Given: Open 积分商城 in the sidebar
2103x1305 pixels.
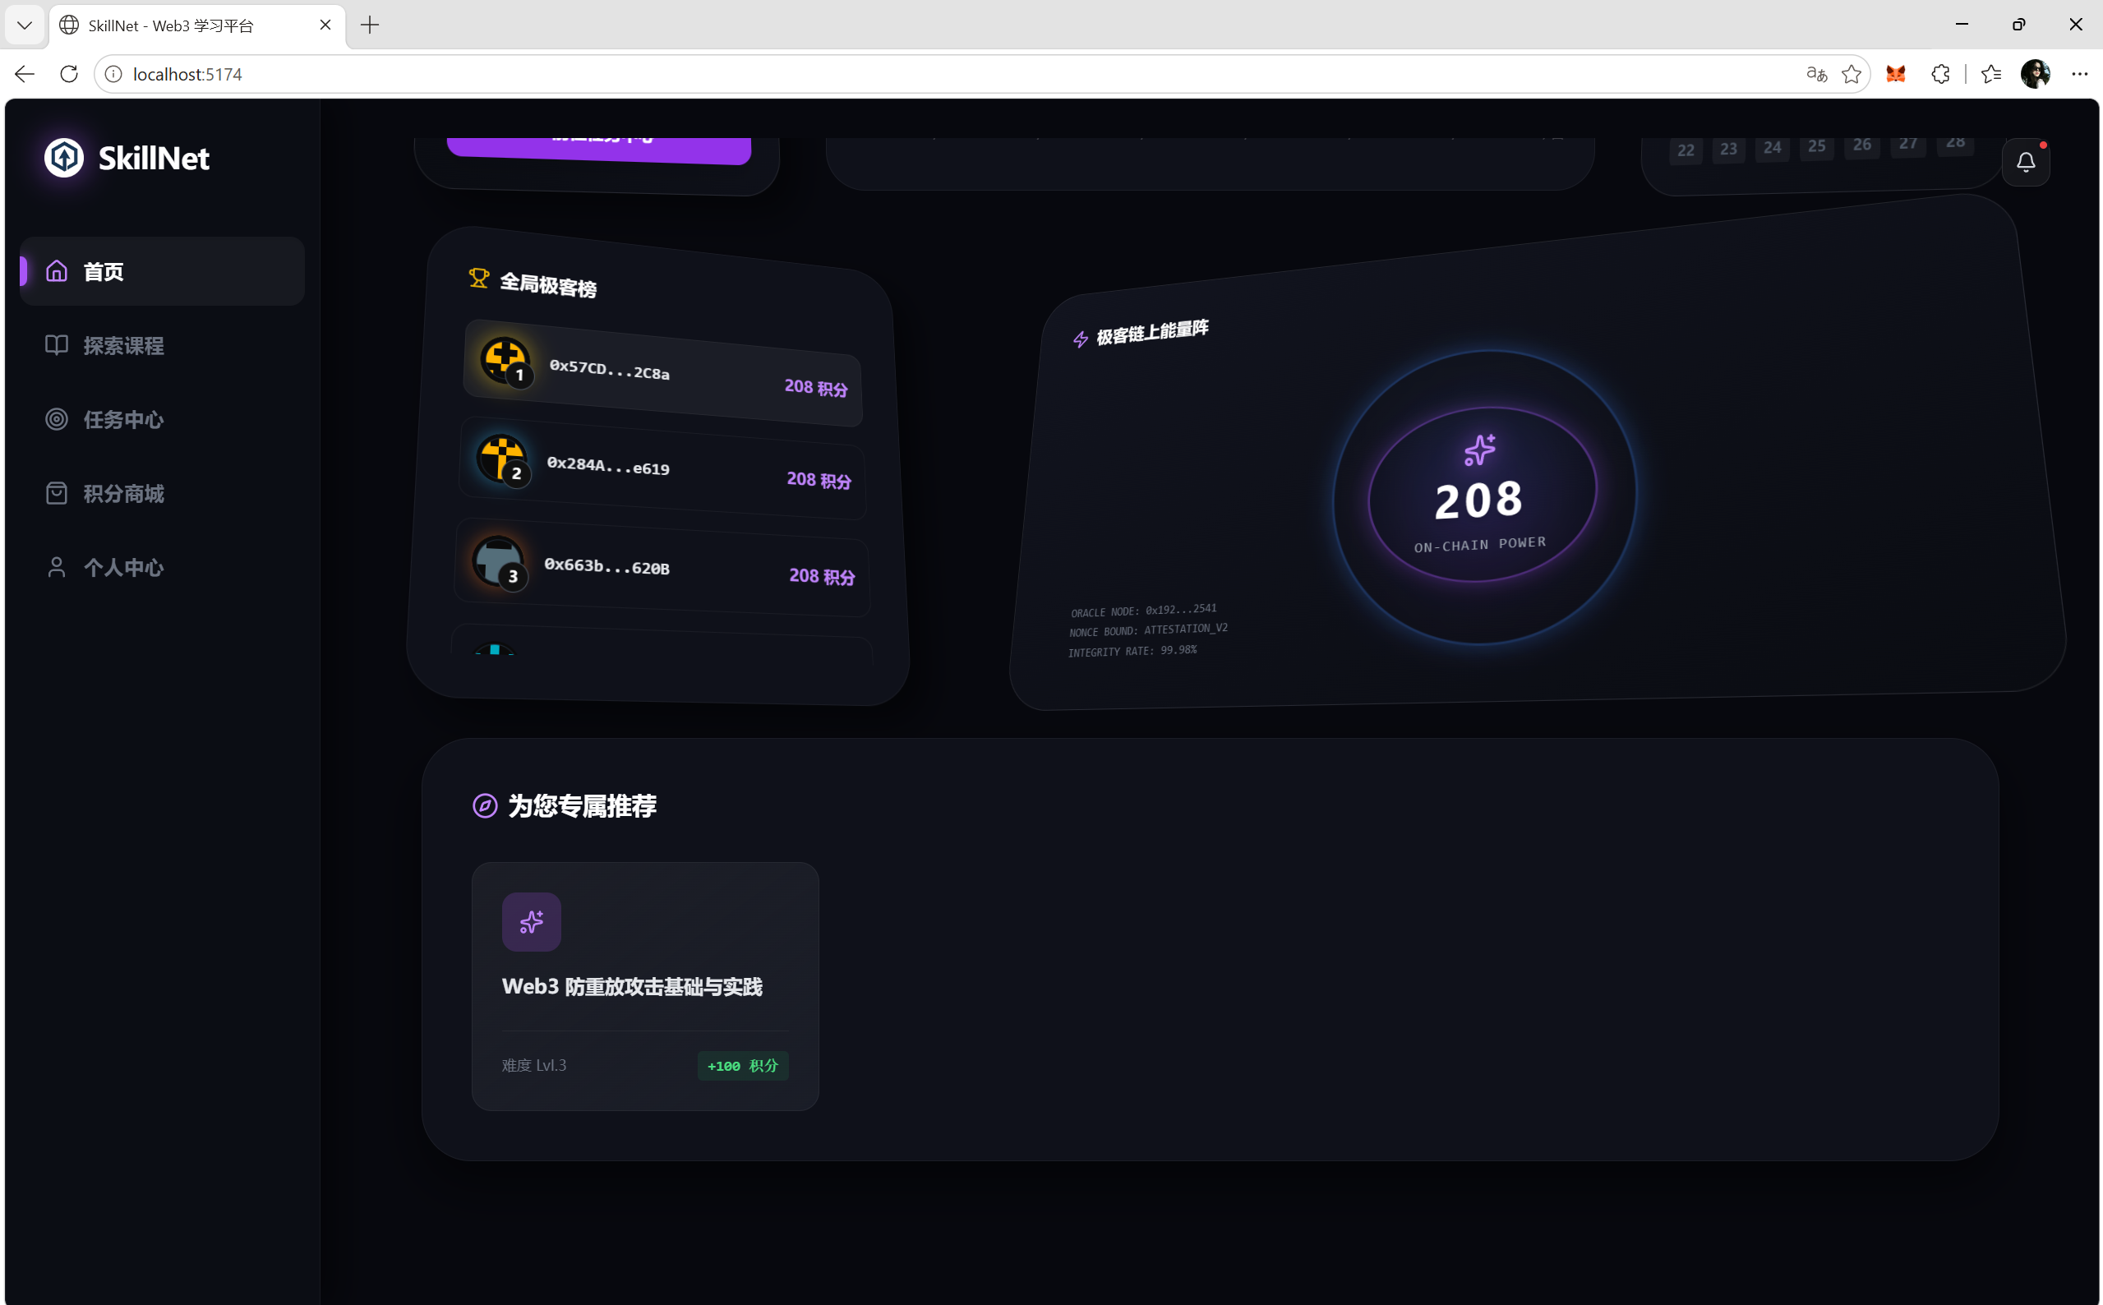Looking at the screenshot, I should coord(162,494).
